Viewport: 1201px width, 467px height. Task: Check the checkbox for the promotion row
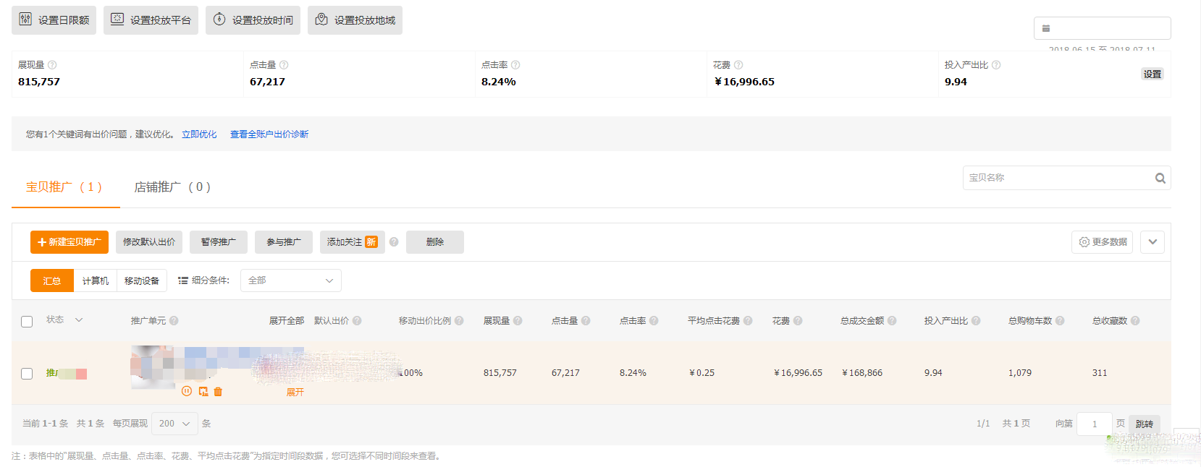coord(27,374)
